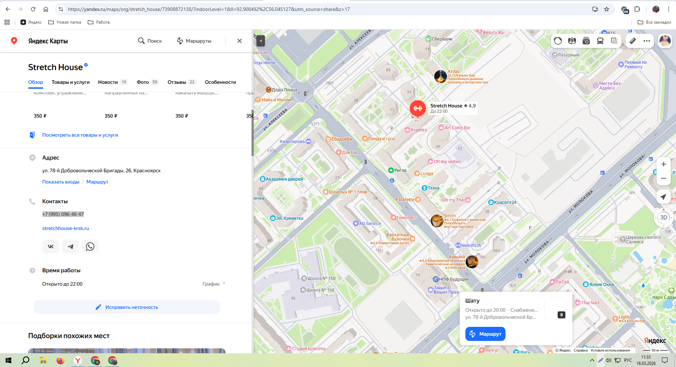Open the WhatsApp contact icon
The width and height of the screenshot is (676, 367).
[x=90, y=247]
